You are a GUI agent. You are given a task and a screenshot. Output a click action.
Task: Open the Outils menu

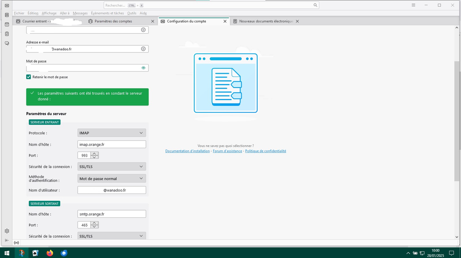[132, 13]
